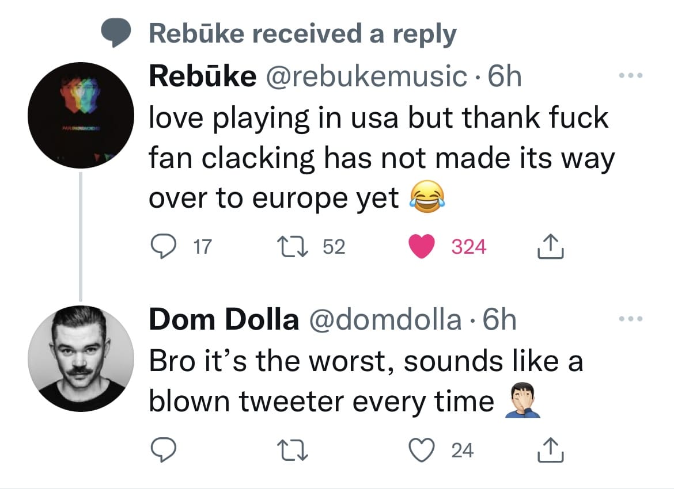
Task: Share Rebūke's tweet via share icon
Action: (x=550, y=247)
